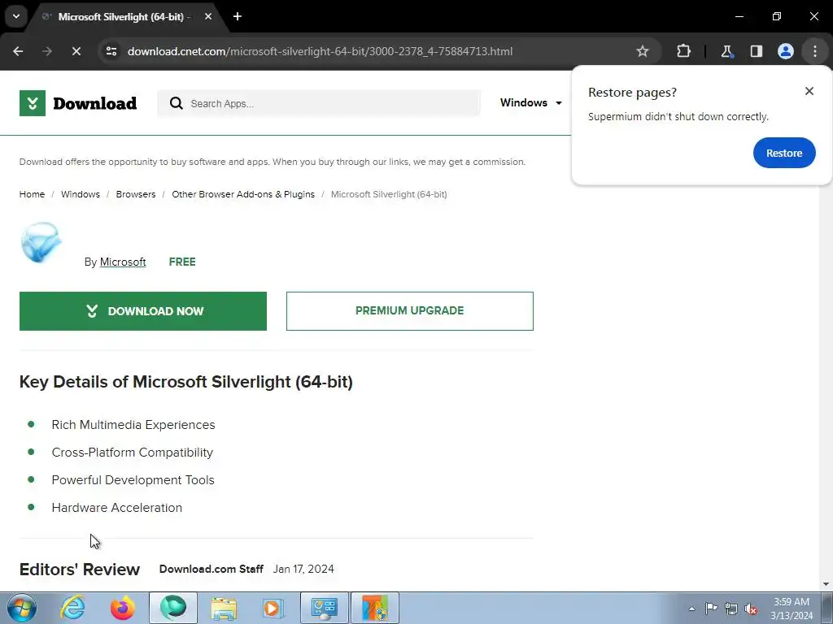Open the Control Panel taskbar icon

click(325, 608)
